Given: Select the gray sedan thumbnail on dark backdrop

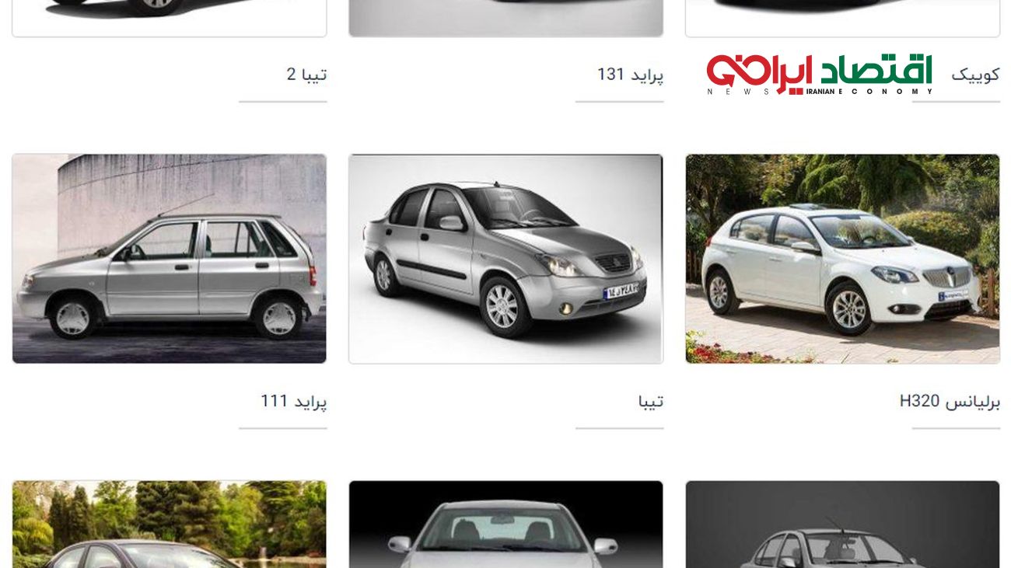Looking at the screenshot, I should point(843,524).
